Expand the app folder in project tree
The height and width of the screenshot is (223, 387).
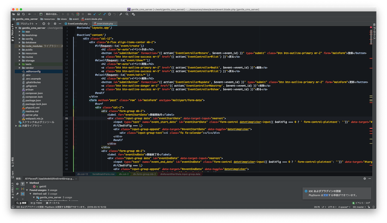coord(19,31)
